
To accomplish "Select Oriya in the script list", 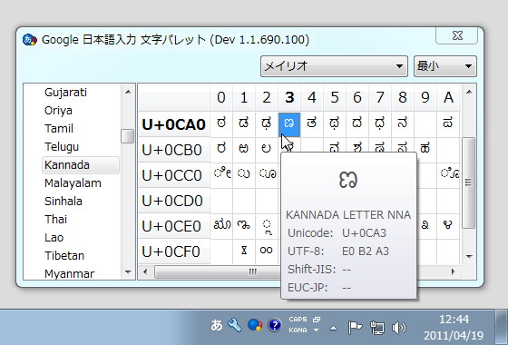I will (58, 111).
